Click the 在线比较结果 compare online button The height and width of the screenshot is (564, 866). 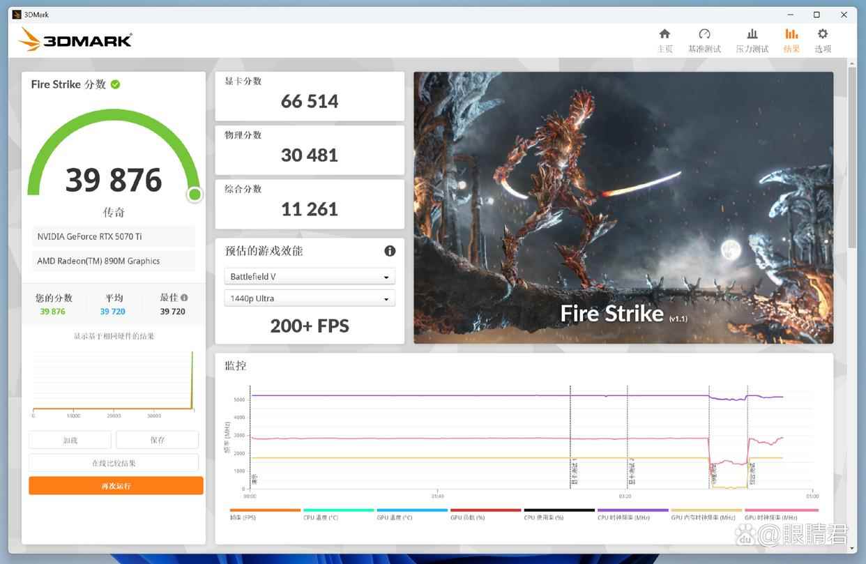(x=114, y=463)
